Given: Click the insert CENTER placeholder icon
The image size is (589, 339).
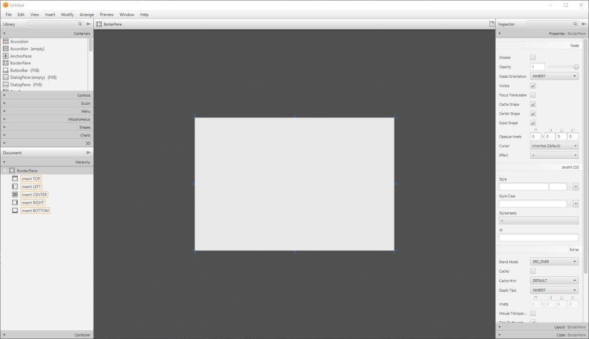Looking at the screenshot, I should [x=15, y=195].
